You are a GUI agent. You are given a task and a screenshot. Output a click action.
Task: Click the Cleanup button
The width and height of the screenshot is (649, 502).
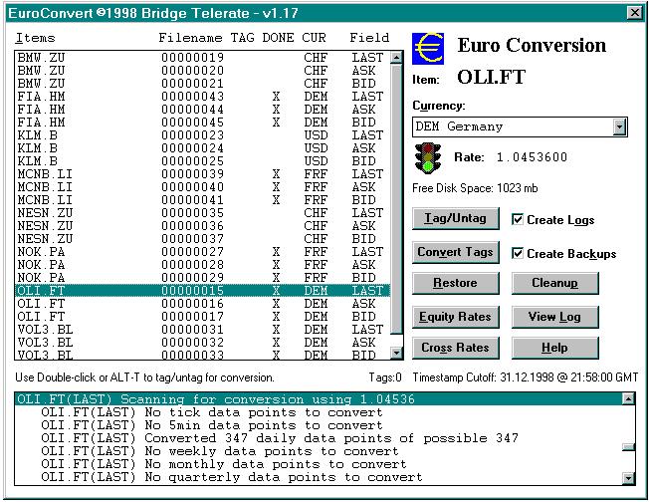(x=554, y=284)
